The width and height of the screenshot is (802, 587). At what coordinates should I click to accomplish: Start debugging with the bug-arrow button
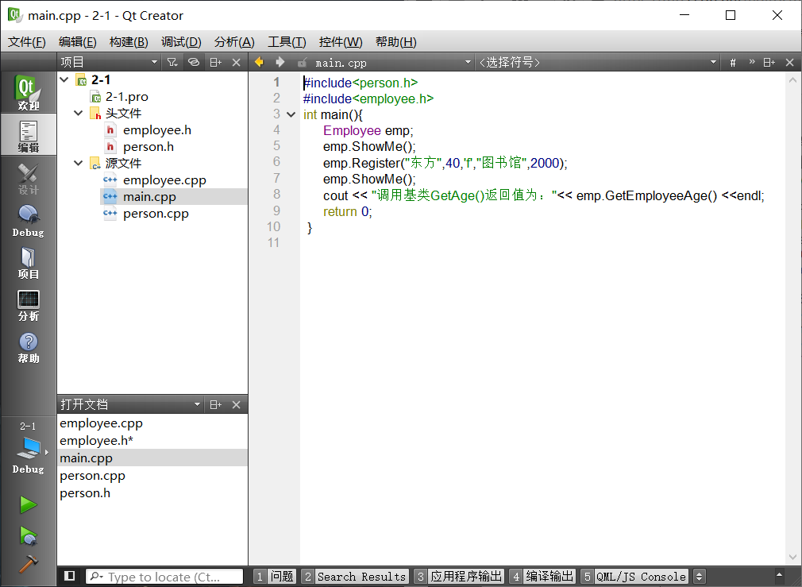coord(28,535)
